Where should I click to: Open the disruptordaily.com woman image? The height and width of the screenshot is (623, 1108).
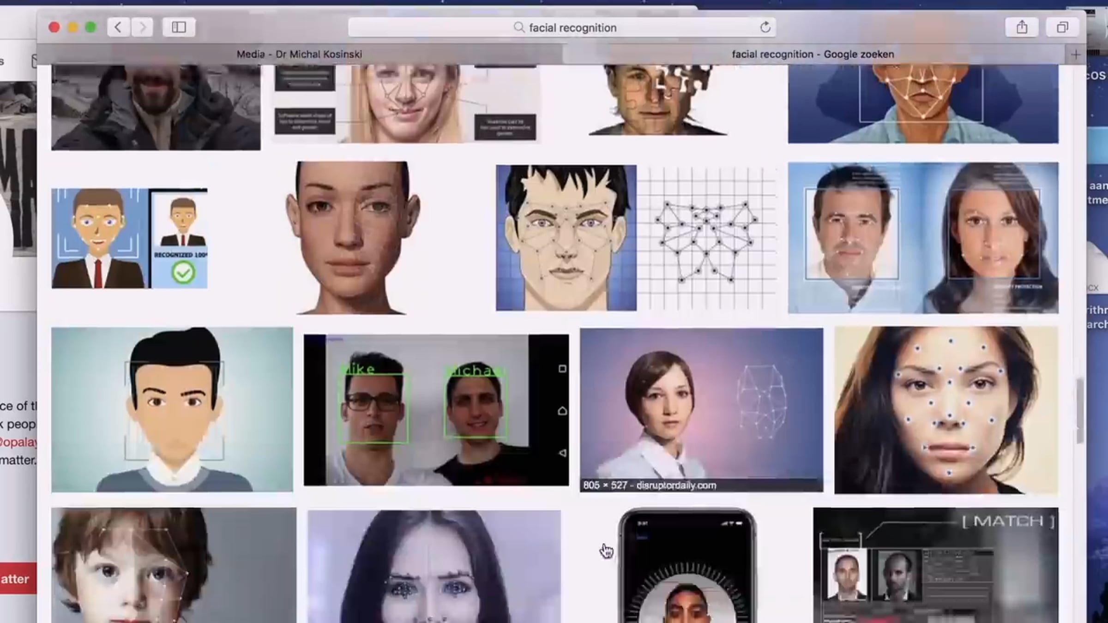point(701,410)
